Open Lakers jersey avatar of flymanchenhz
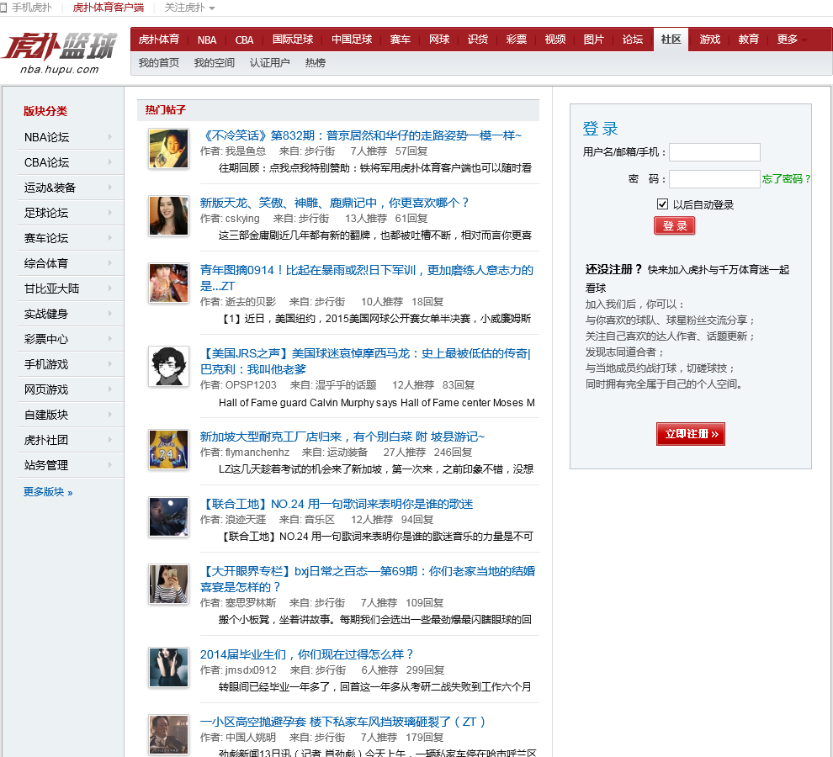 [168, 450]
